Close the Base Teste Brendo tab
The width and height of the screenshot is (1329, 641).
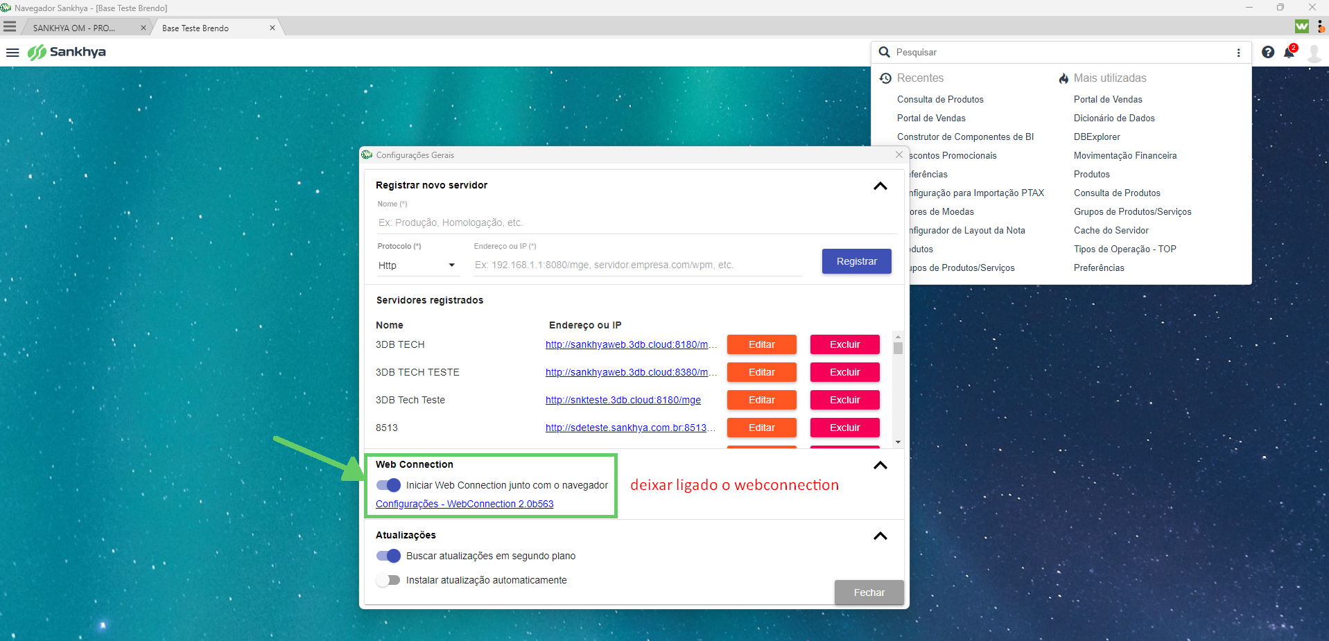tap(272, 28)
